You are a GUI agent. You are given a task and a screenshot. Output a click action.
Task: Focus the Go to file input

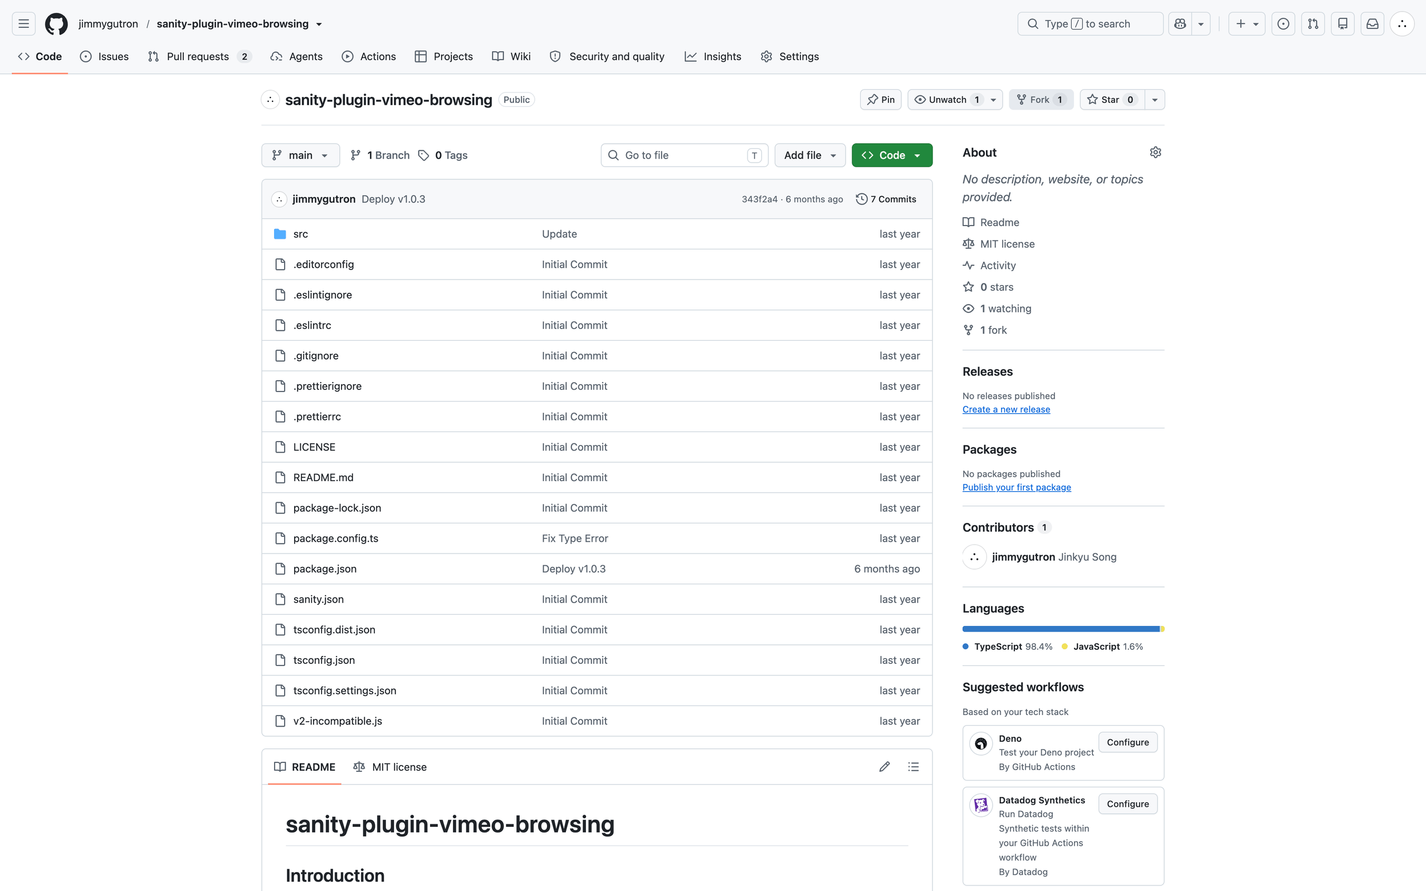[684, 155]
